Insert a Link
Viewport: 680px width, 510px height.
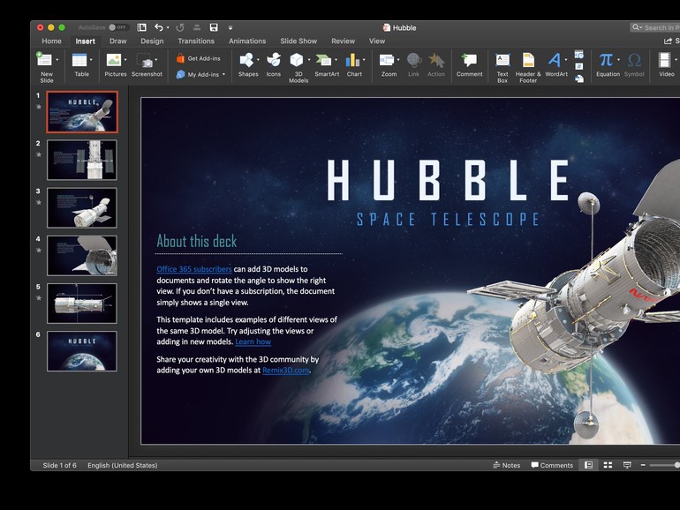[x=413, y=64]
